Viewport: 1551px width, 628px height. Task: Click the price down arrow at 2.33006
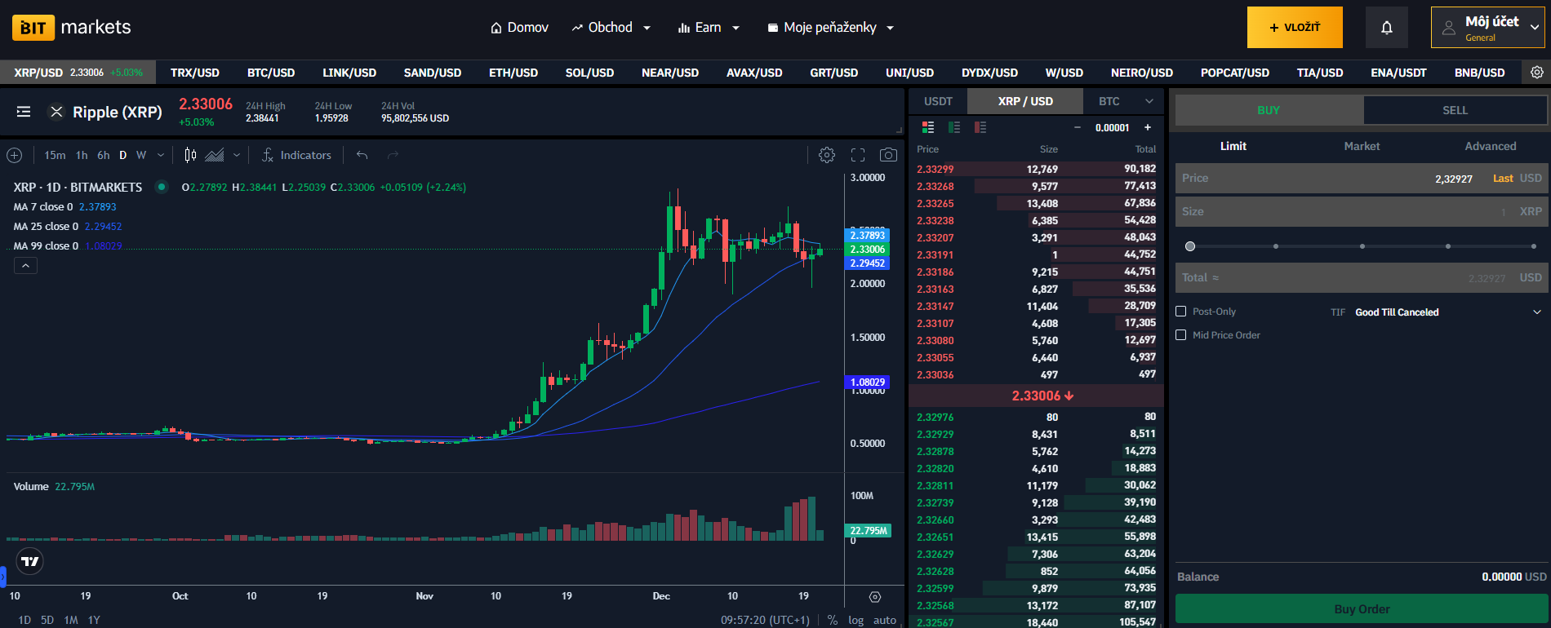click(1069, 396)
